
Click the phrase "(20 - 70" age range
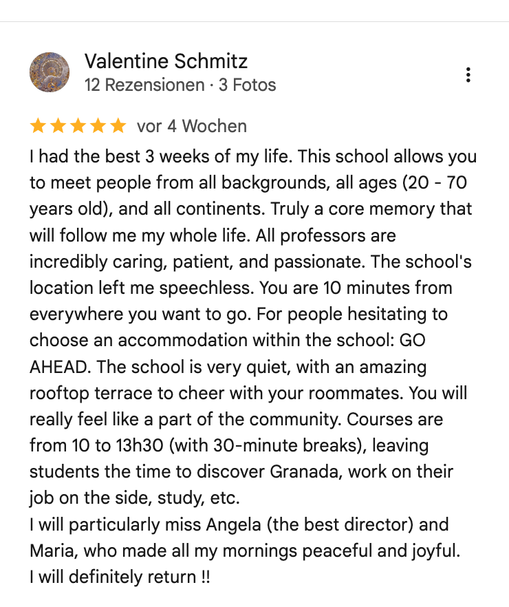coord(435,183)
